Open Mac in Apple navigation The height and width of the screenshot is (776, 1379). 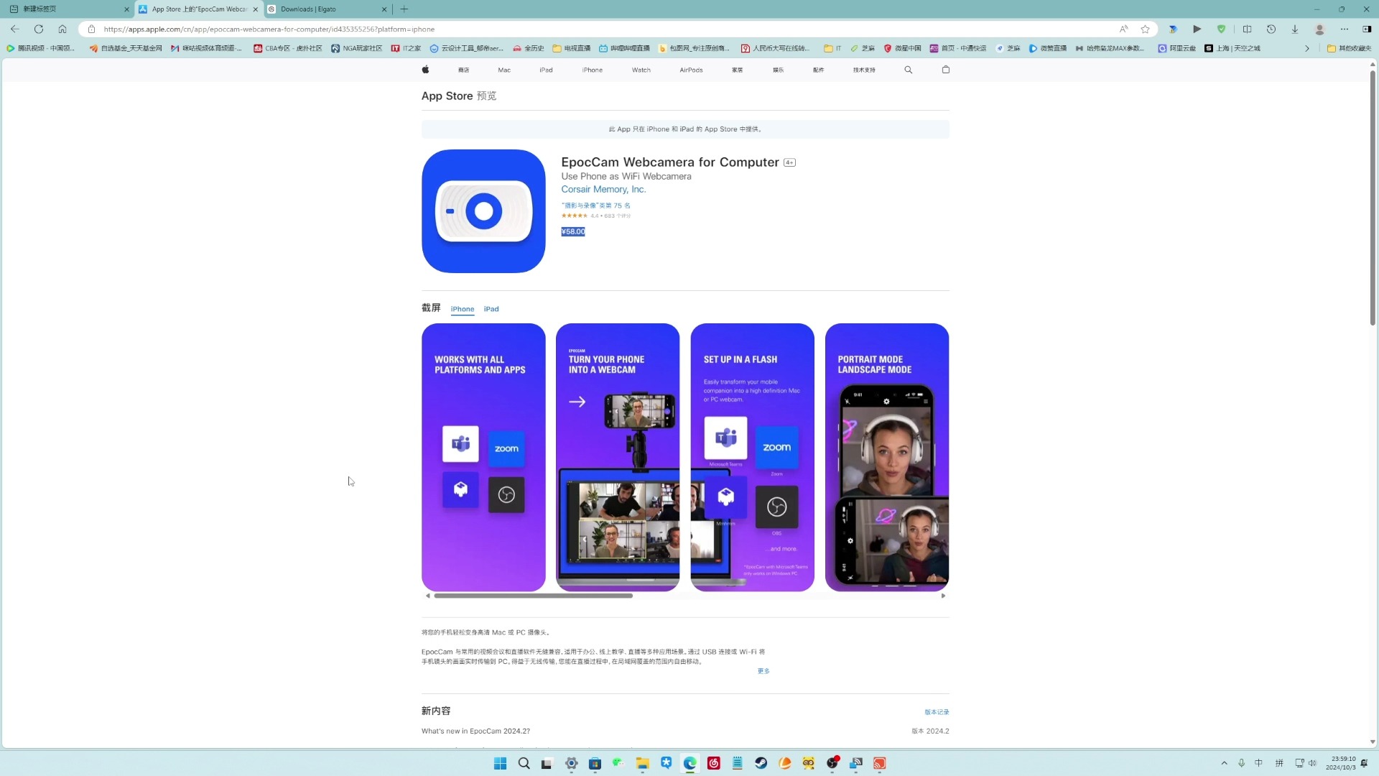point(504,70)
